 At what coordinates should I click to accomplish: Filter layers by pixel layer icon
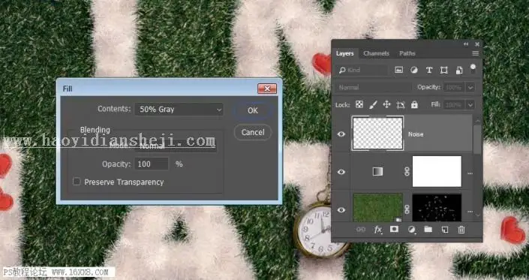398,70
